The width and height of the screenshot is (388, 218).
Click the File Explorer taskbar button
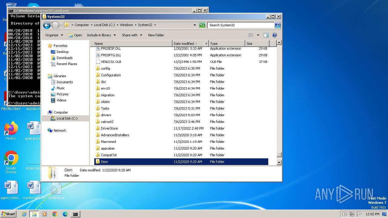click(x=34, y=214)
